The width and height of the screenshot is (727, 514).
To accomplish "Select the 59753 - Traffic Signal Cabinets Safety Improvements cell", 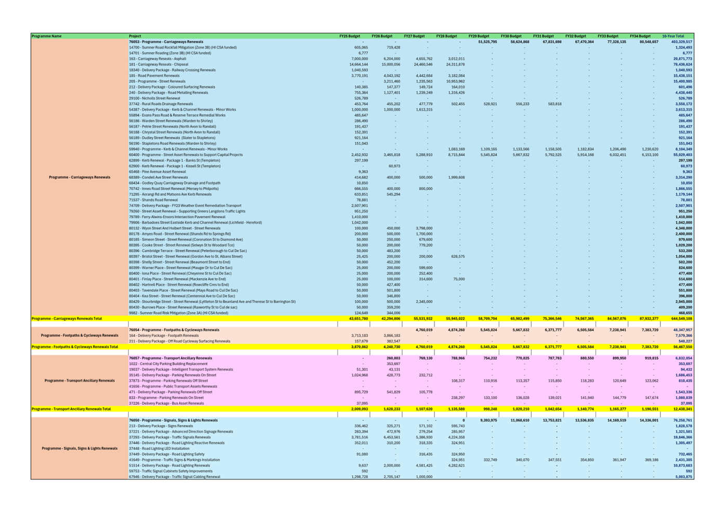I will 170,471.
